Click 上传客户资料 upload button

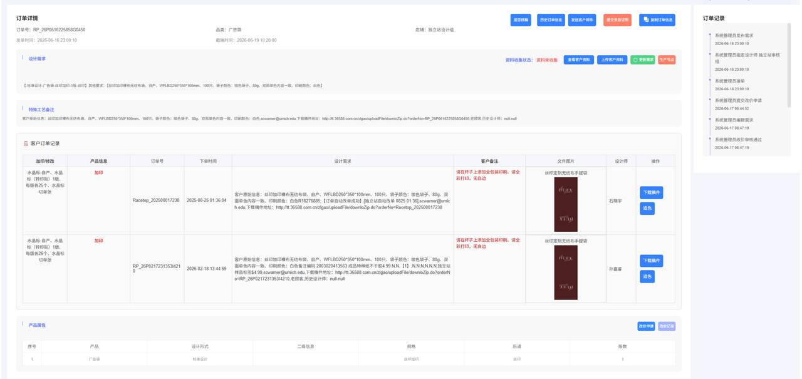coord(612,60)
